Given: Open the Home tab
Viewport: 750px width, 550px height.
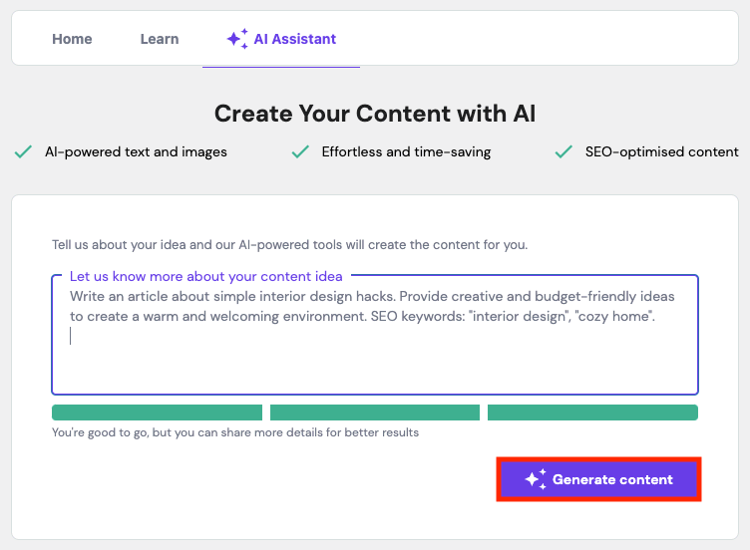Looking at the screenshot, I should [72, 39].
